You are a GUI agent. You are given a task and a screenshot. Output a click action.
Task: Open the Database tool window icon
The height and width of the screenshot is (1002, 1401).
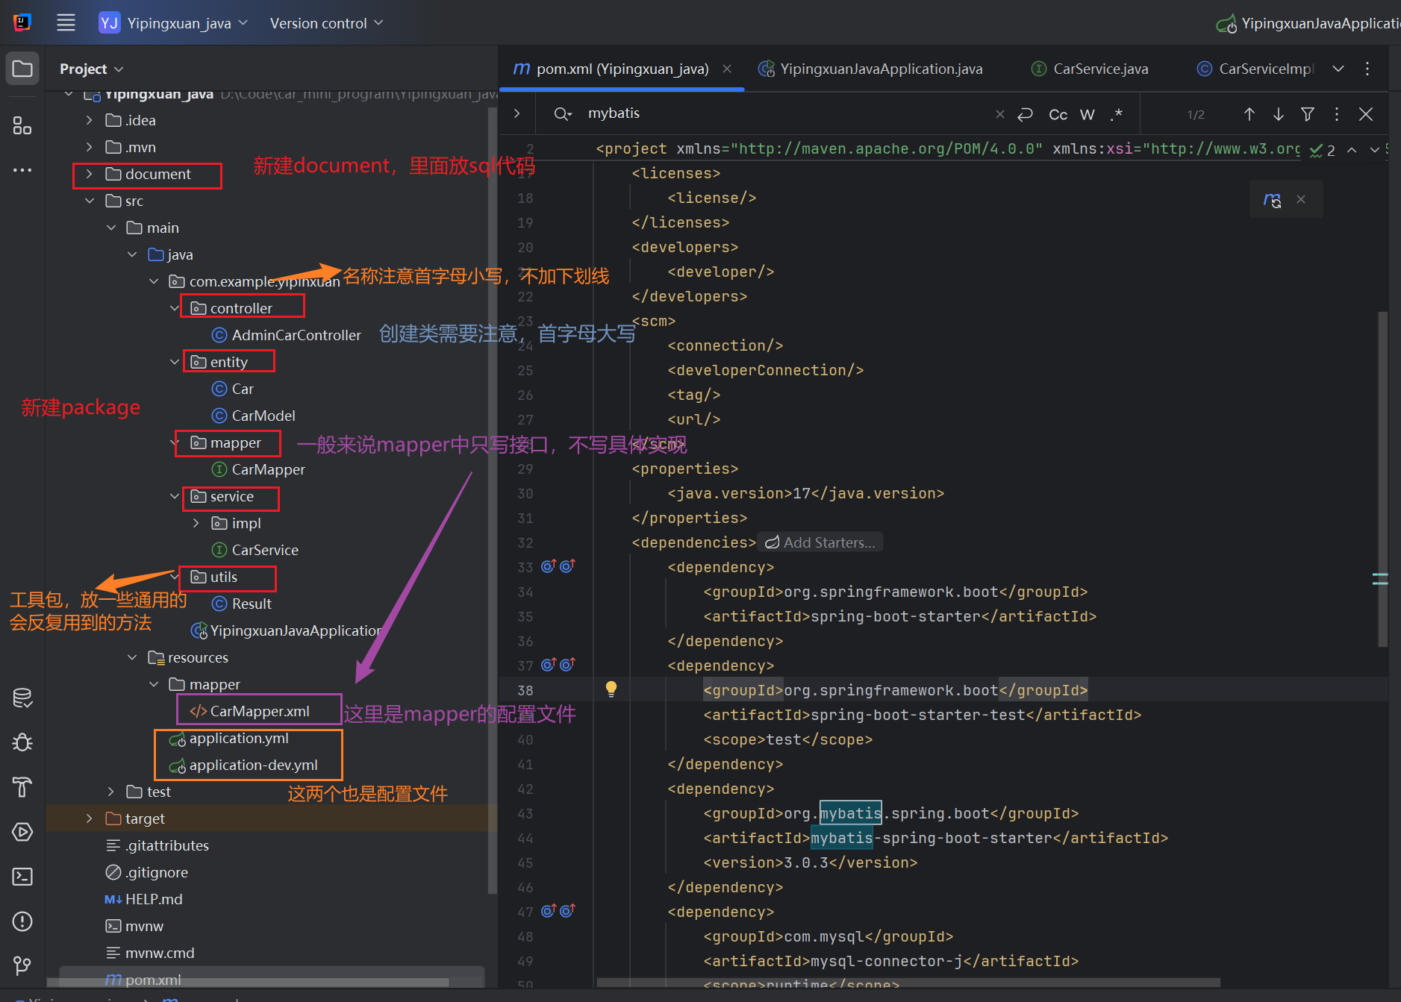point(22,698)
